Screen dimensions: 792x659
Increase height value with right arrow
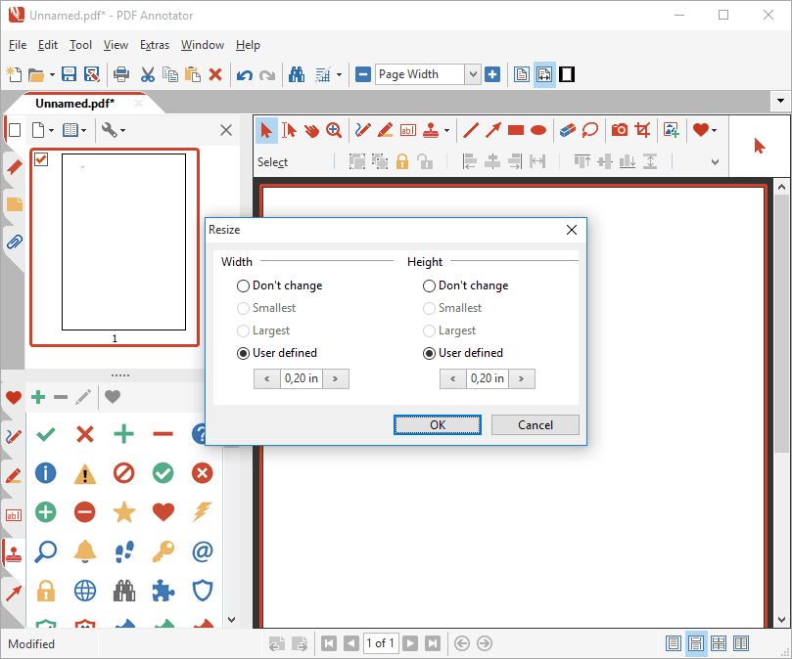pyautogui.click(x=521, y=378)
